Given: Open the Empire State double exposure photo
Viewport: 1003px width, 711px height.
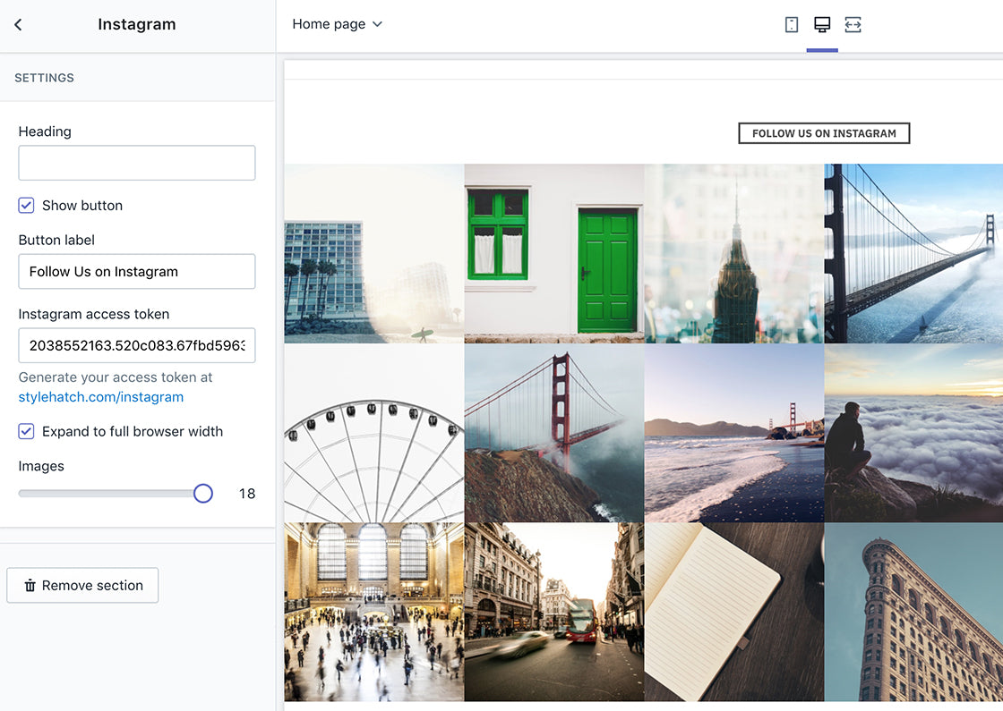Looking at the screenshot, I should tap(734, 254).
